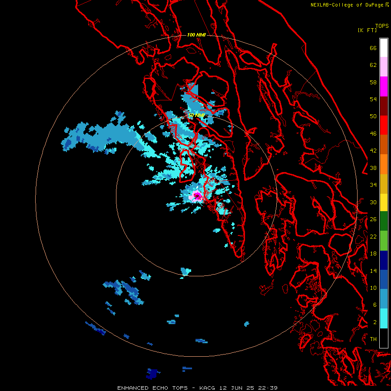Select the yellow 34 kft legend swatch
Screen dimensions: 391x391
pyautogui.click(x=384, y=202)
